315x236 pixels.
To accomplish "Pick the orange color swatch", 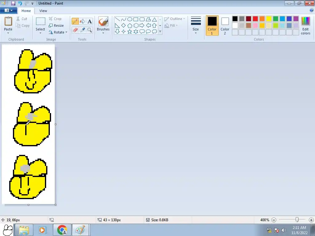I will pyautogui.click(x=262, y=19).
